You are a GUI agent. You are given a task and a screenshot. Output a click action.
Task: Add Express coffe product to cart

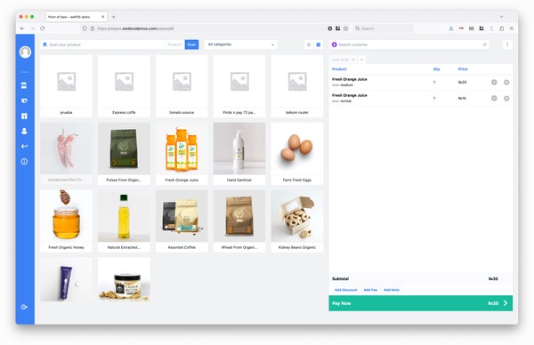coord(124,86)
